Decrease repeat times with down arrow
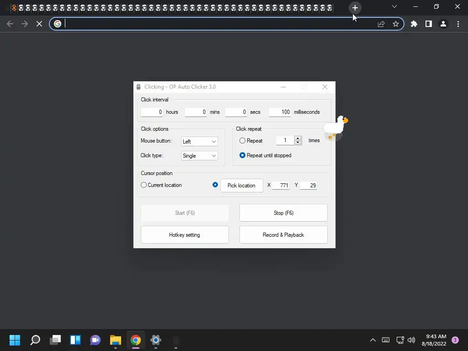468x351 pixels. [298, 143]
